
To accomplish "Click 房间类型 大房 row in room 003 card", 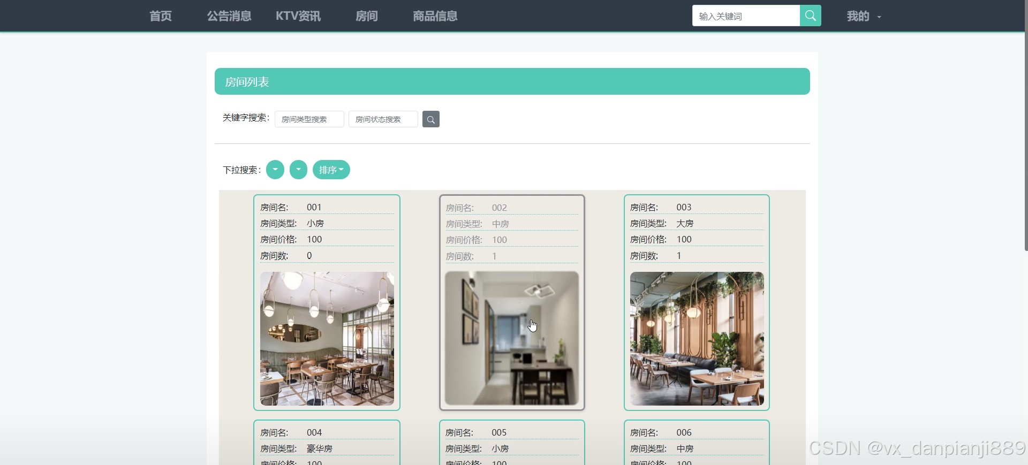I will tap(697, 223).
